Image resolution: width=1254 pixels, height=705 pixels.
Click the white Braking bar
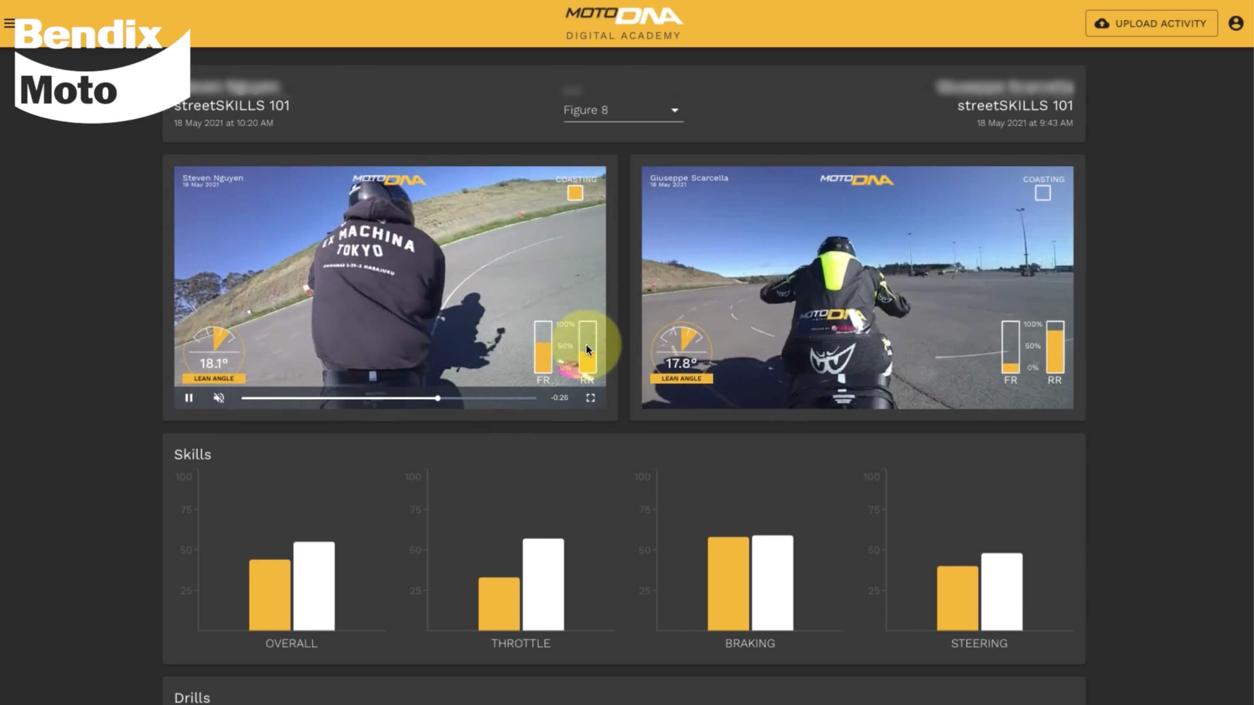tap(772, 583)
